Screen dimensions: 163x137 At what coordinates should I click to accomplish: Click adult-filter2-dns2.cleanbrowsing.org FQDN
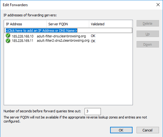point(63,40)
